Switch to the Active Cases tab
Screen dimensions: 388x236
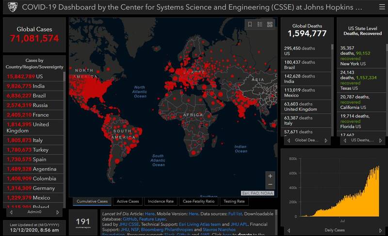[x=128, y=202]
